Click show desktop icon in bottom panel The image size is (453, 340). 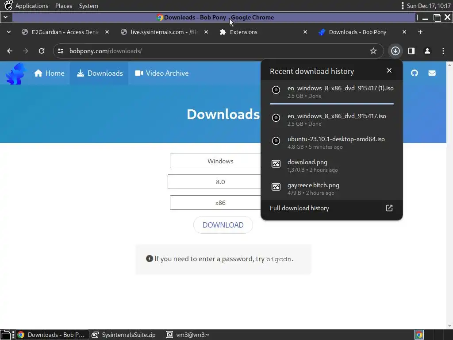click(x=5, y=335)
